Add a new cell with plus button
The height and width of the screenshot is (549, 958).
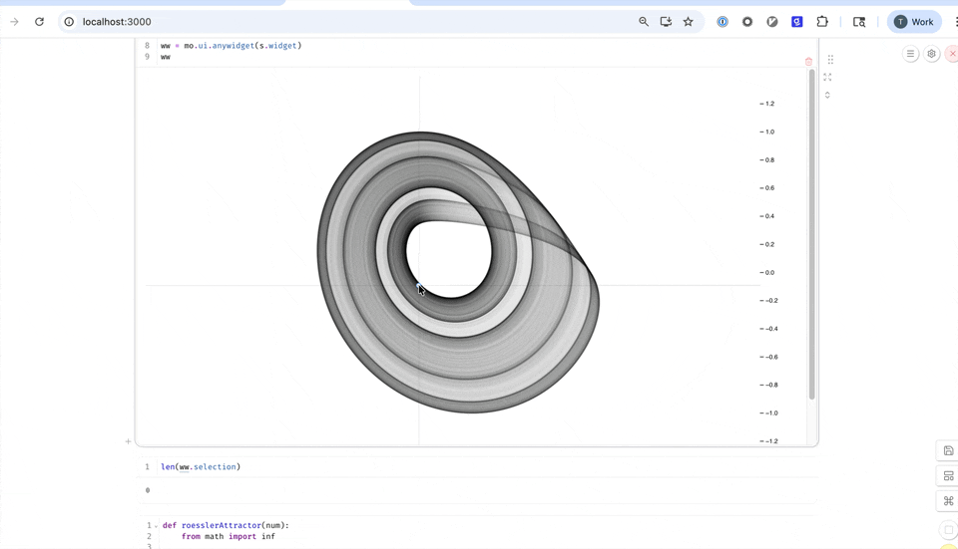click(x=128, y=441)
